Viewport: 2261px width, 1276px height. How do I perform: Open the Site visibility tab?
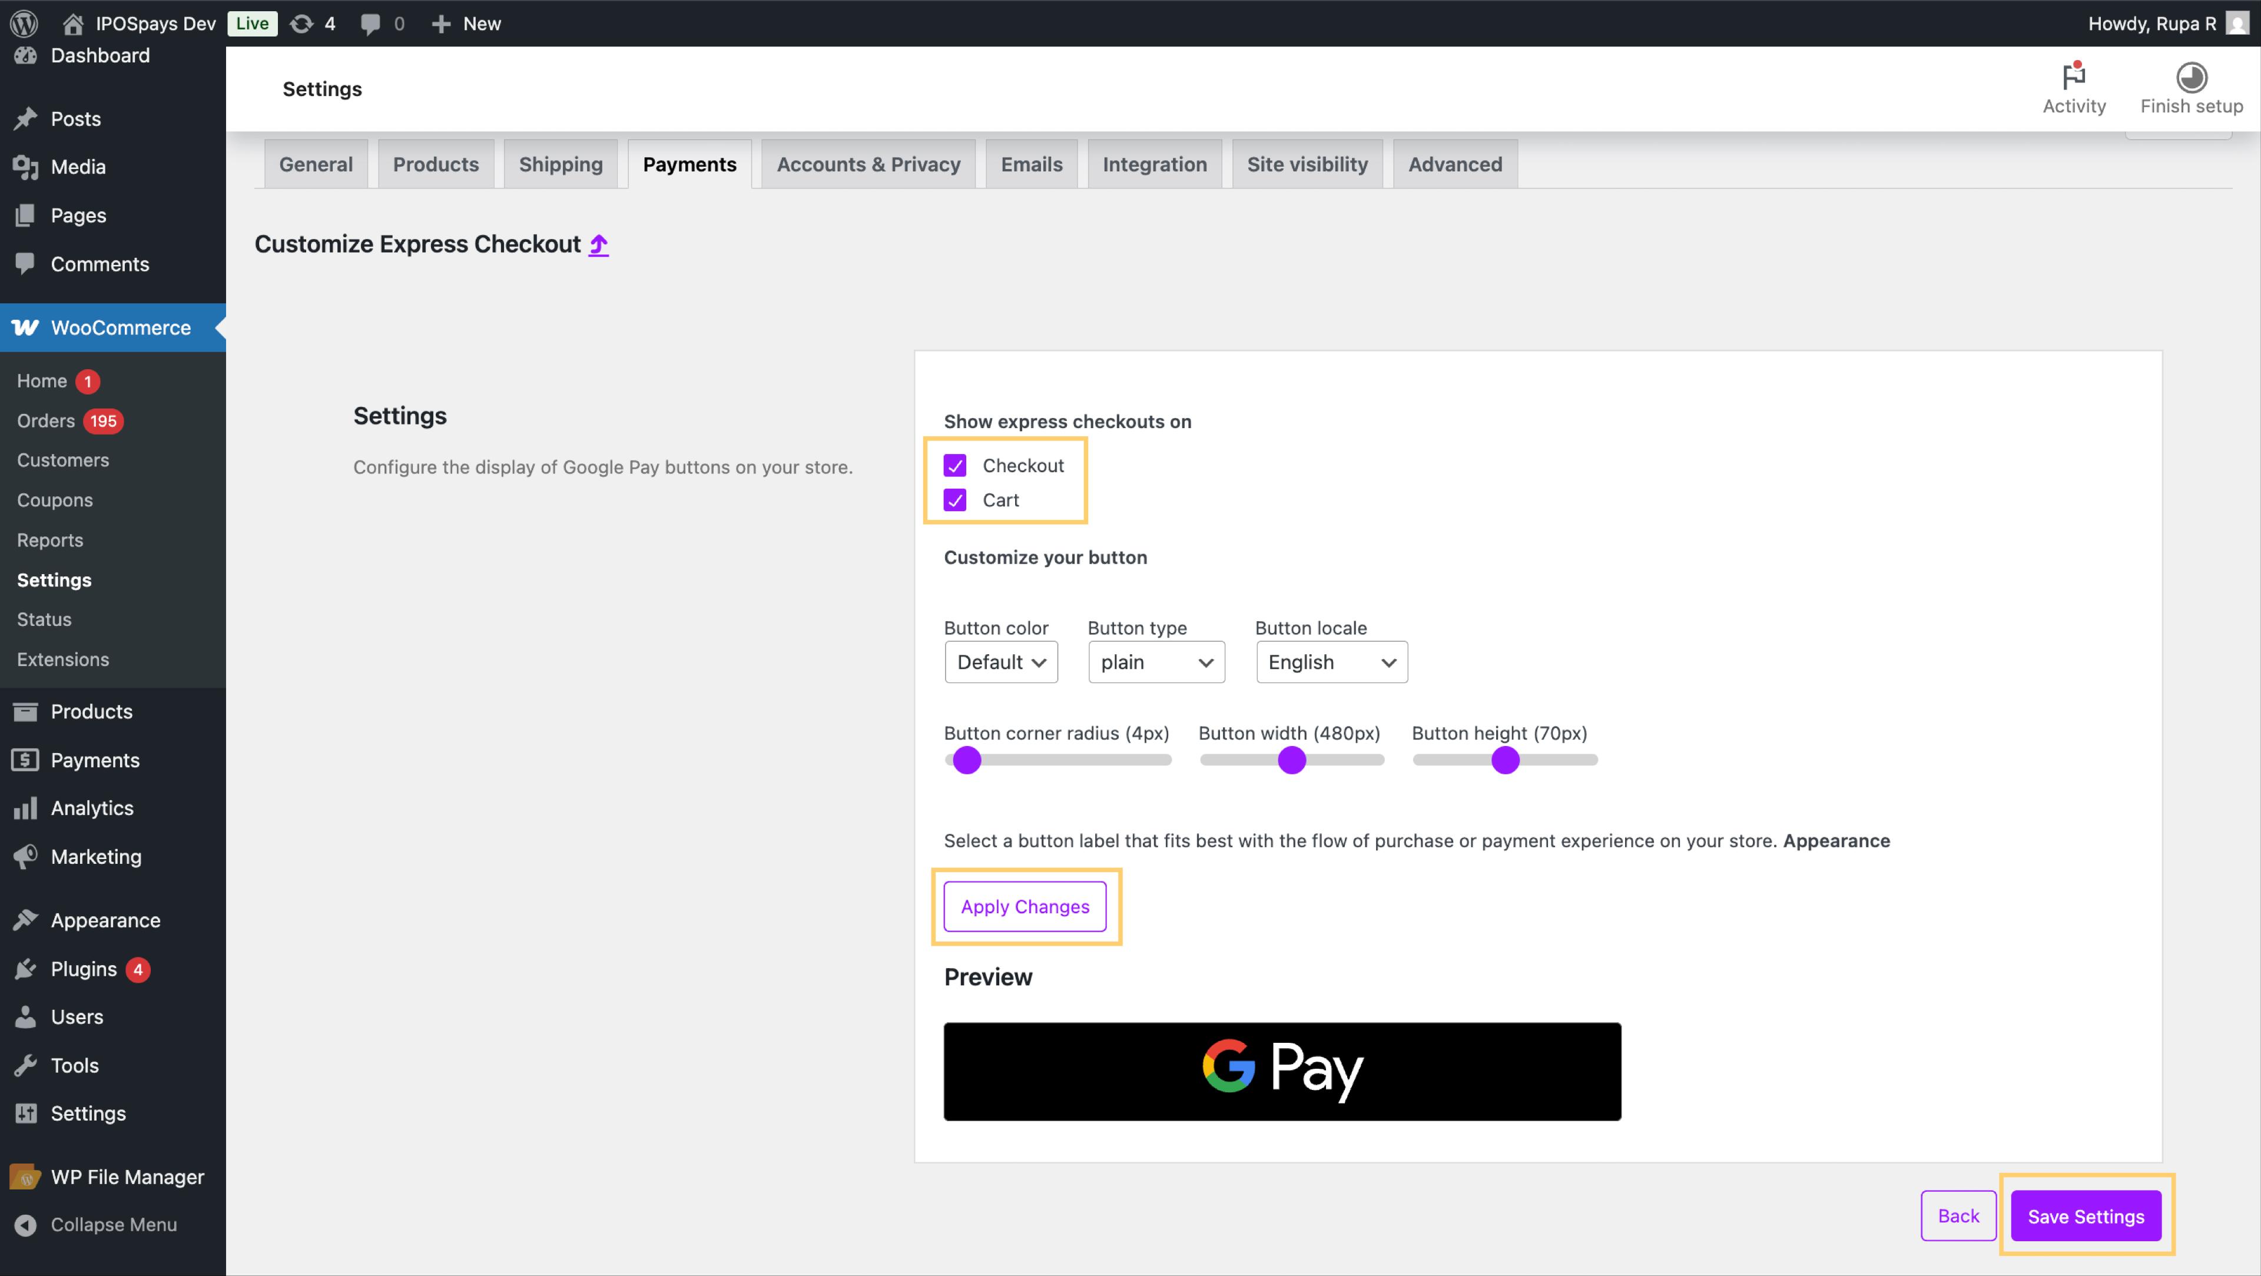[x=1307, y=164]
